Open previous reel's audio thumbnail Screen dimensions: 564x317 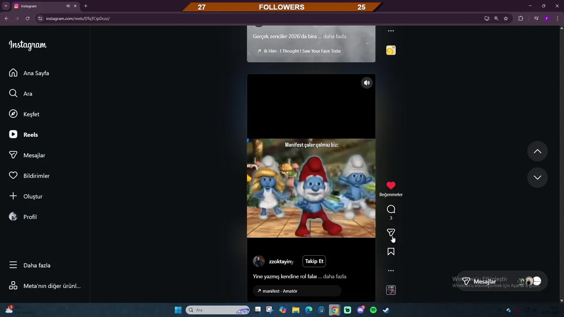click(x=391, y=50)
